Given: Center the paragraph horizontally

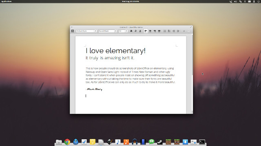Looking at the screenshot, I should pyautogui.click(x=150, y=31).
